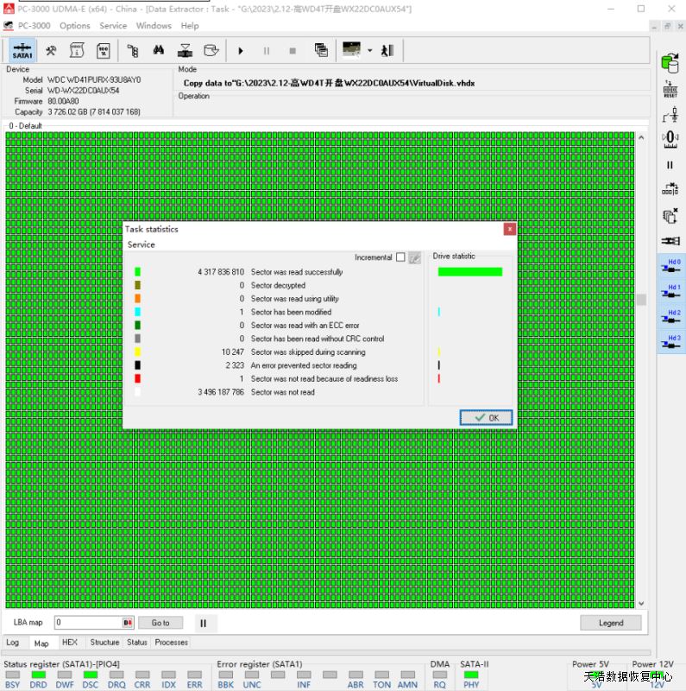The width and height of the screenshot is (686, 691).
Task: Click the RESET icon in right sidebar
Action: (670, 90)
